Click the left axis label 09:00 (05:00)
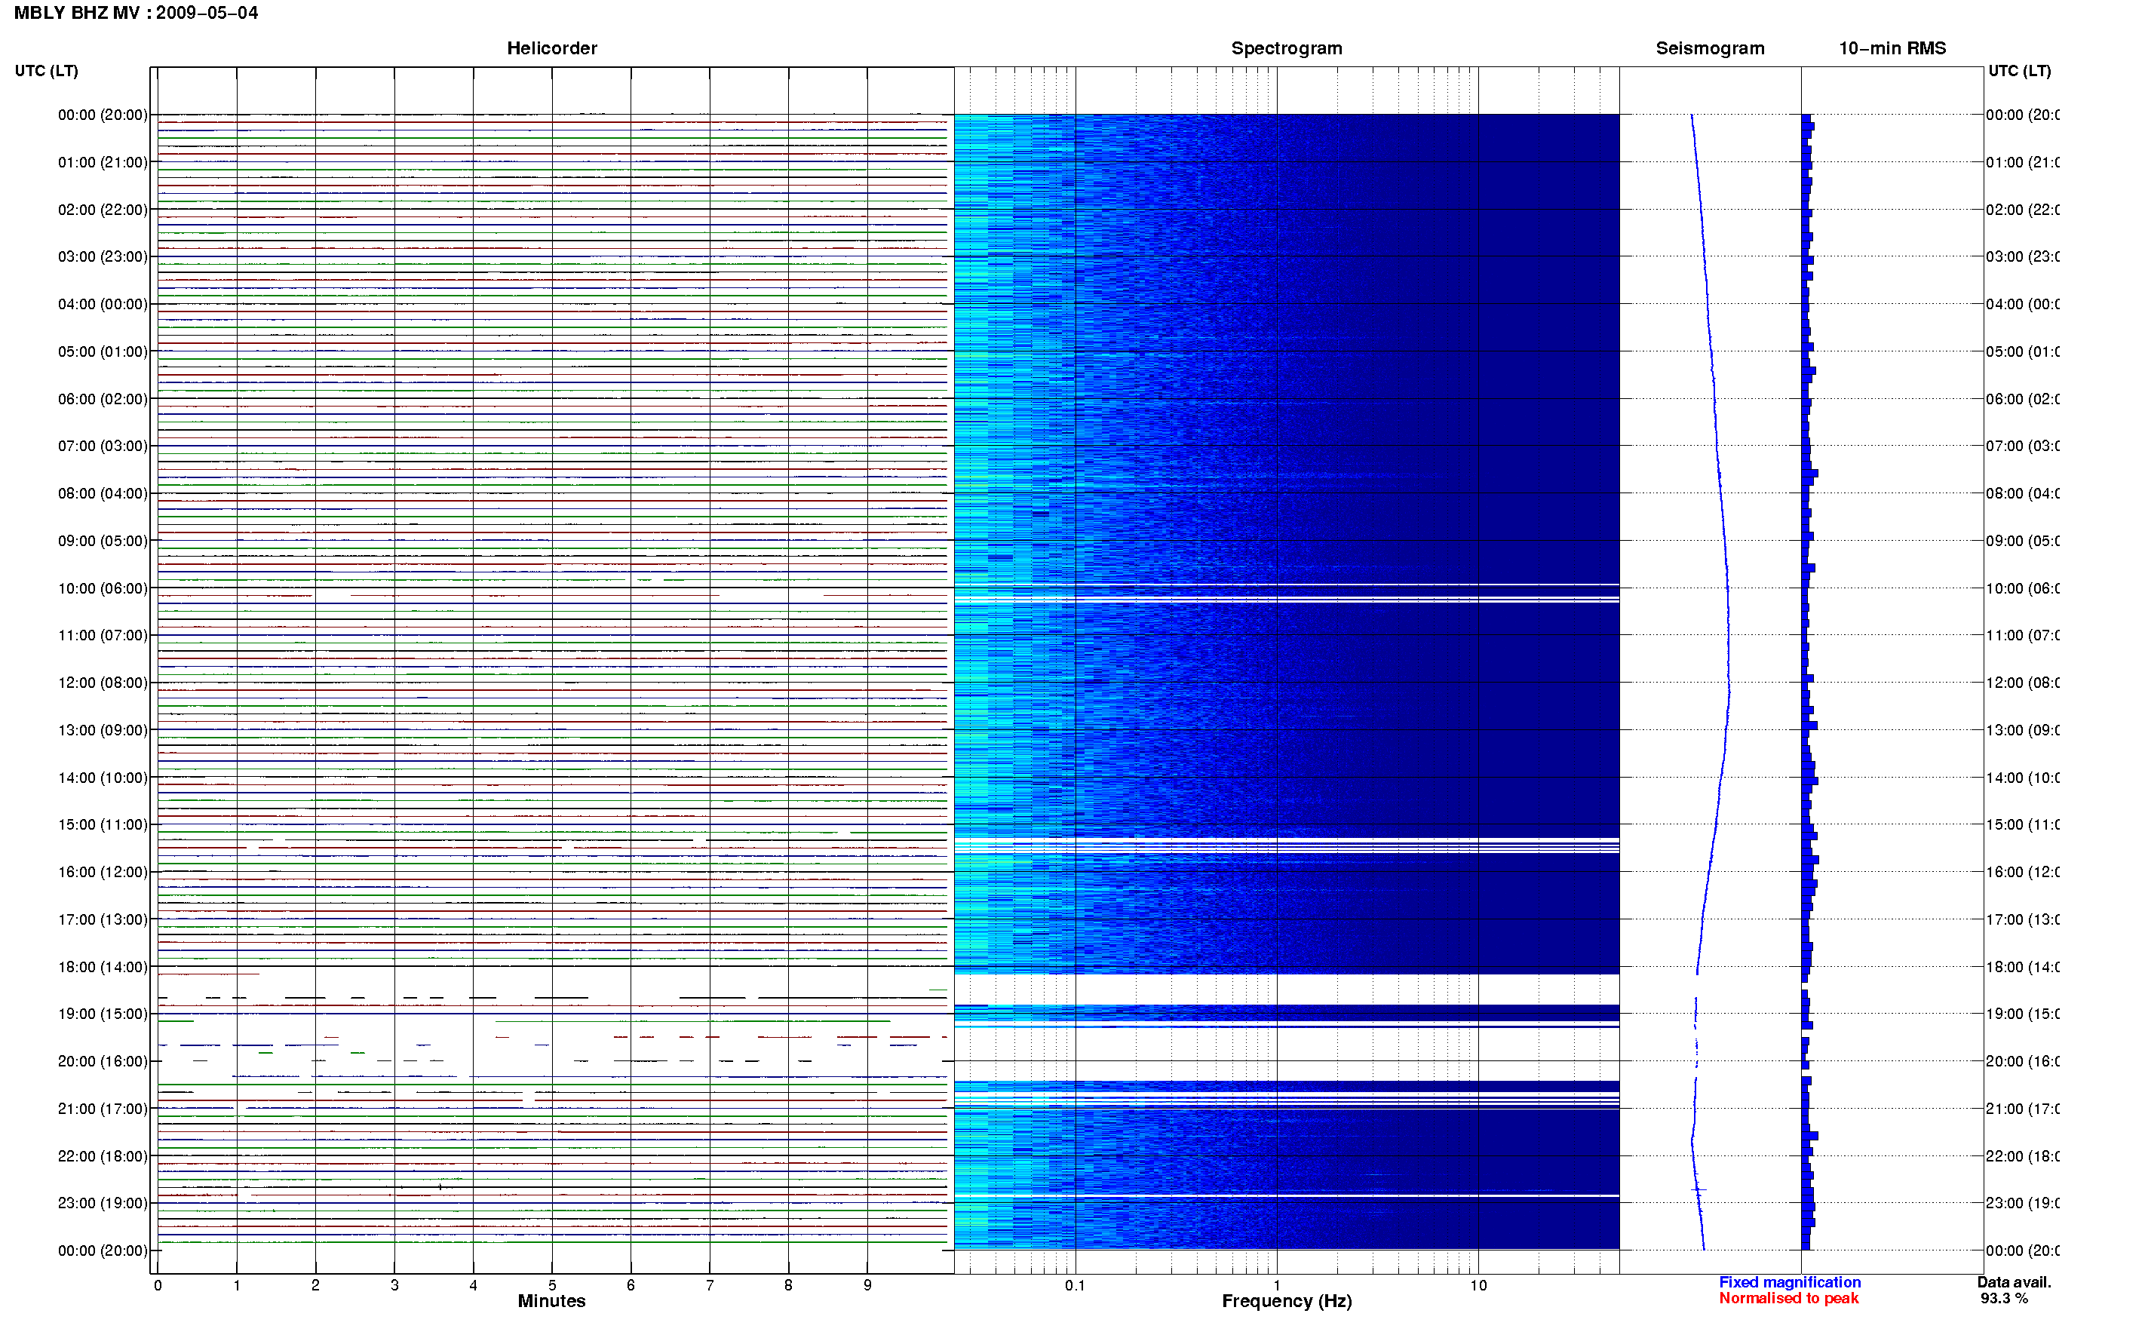Viewport: 2145px width, 1341px height. click(x=103, y=541)
